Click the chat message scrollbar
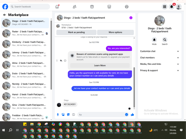Screen dimensions: 186x139 134,88
